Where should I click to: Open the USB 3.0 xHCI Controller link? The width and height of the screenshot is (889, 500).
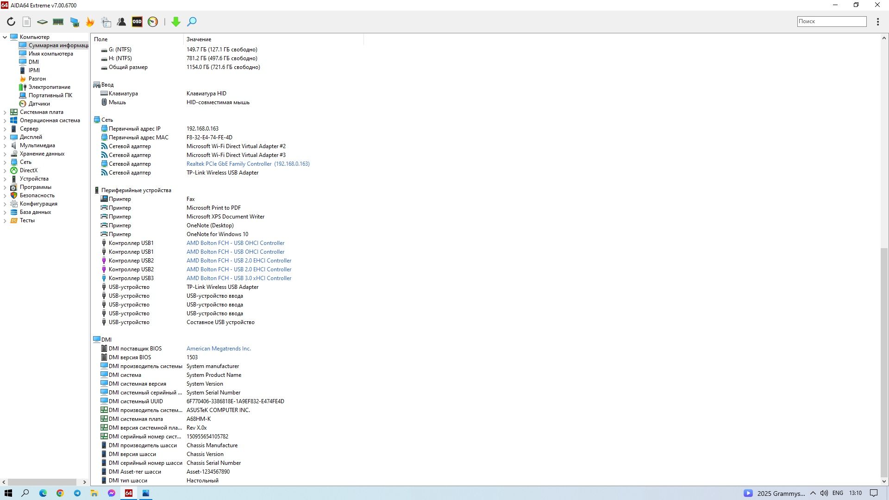[239, 278]
